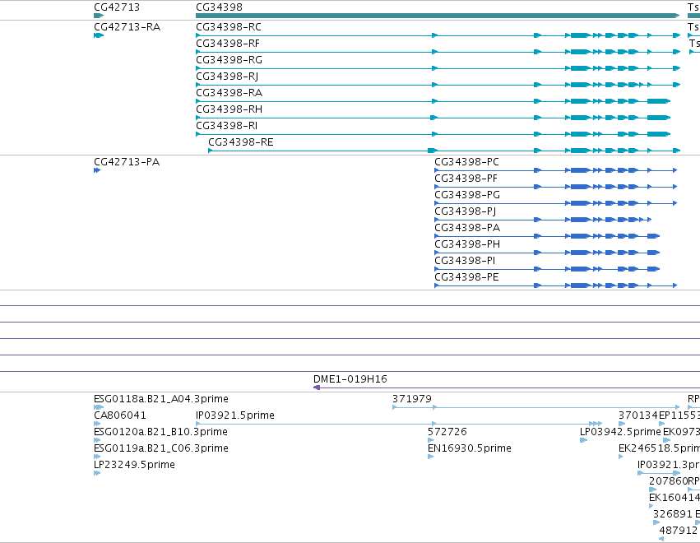Screen dimensions: 700x543
Task: Click the CG42713-PA protein arrow glyph
Action: point(97,170)
